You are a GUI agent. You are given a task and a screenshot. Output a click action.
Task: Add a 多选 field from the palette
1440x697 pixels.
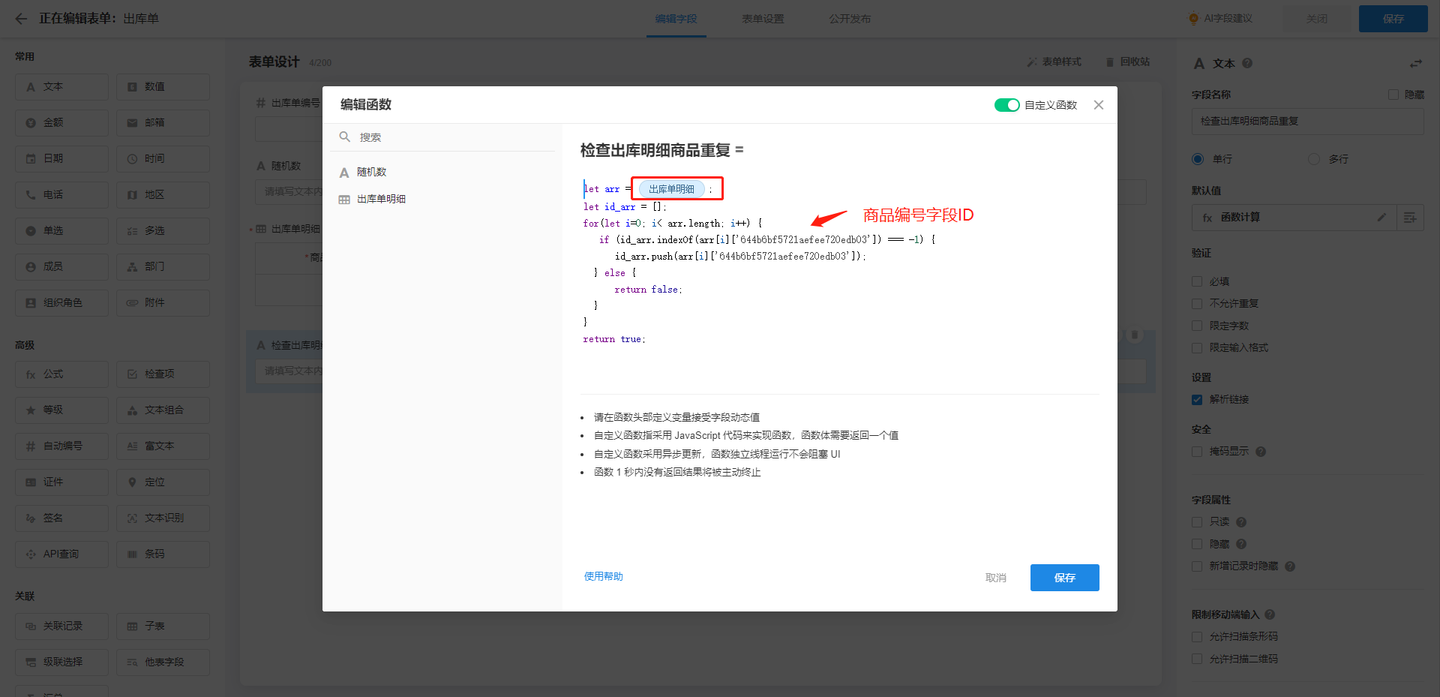163,231
